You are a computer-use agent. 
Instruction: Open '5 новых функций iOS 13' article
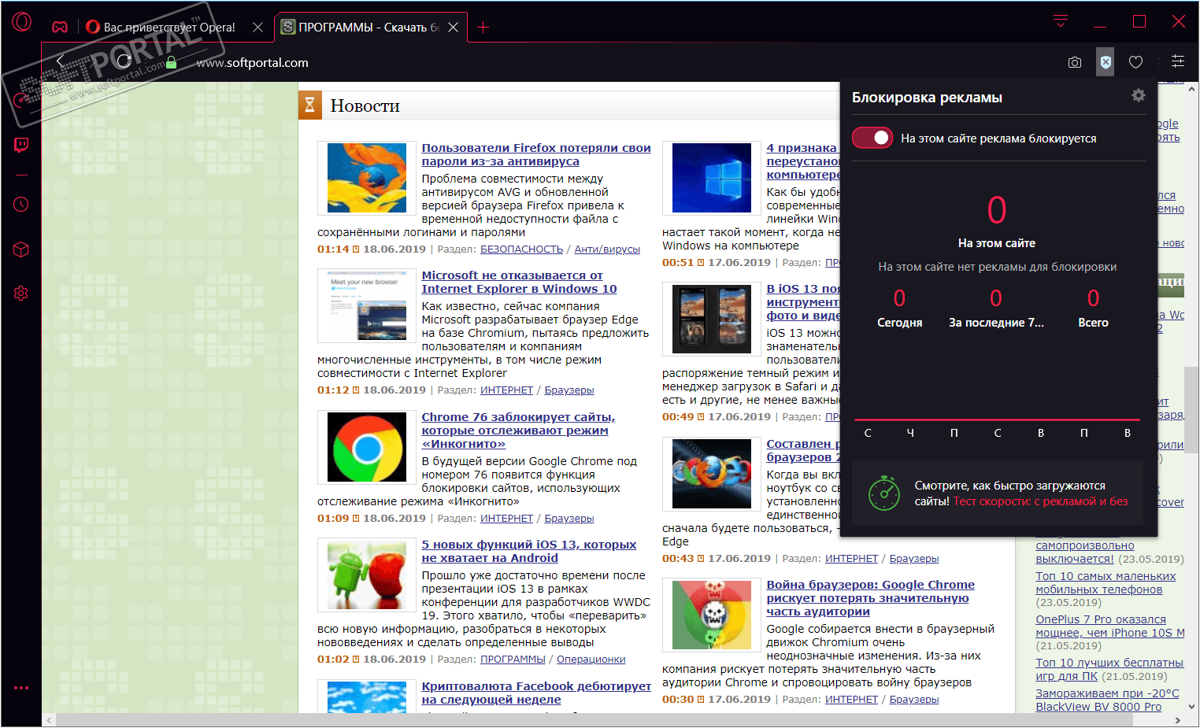coord(529,551)
